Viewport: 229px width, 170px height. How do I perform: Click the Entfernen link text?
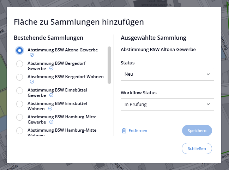coord(138,131)
